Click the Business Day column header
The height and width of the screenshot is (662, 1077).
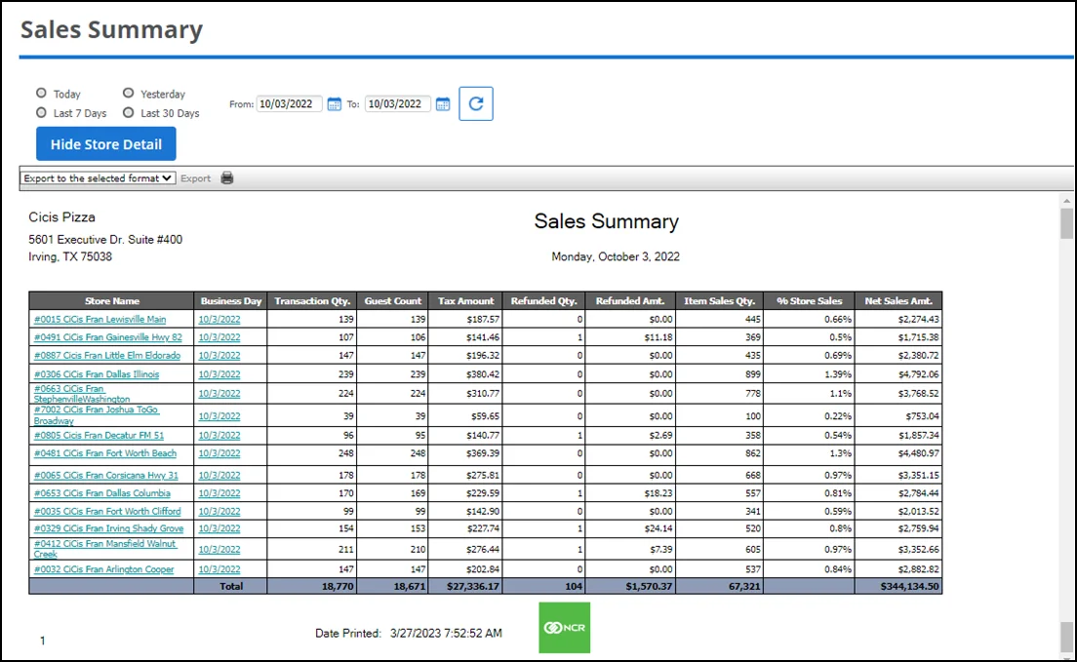[x=231, y=301]
